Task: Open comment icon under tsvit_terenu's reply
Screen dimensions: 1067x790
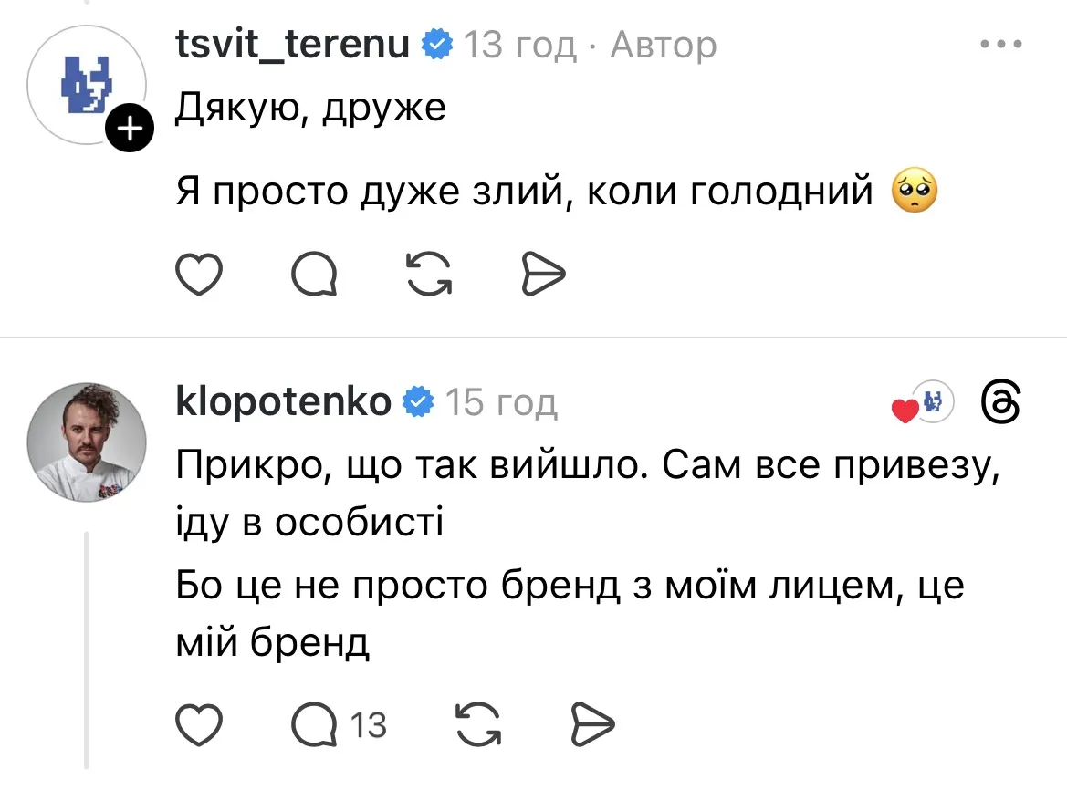Action: tap(313, 272)
